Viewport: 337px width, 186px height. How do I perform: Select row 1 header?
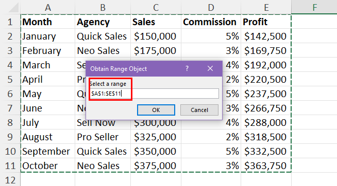tap(10, 22)
